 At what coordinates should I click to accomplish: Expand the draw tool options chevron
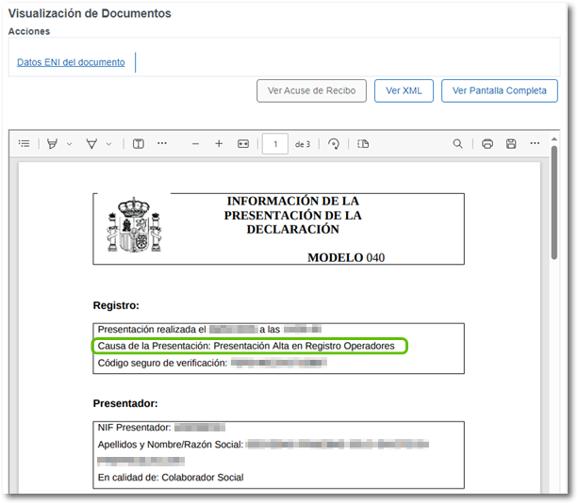[108, 144]
